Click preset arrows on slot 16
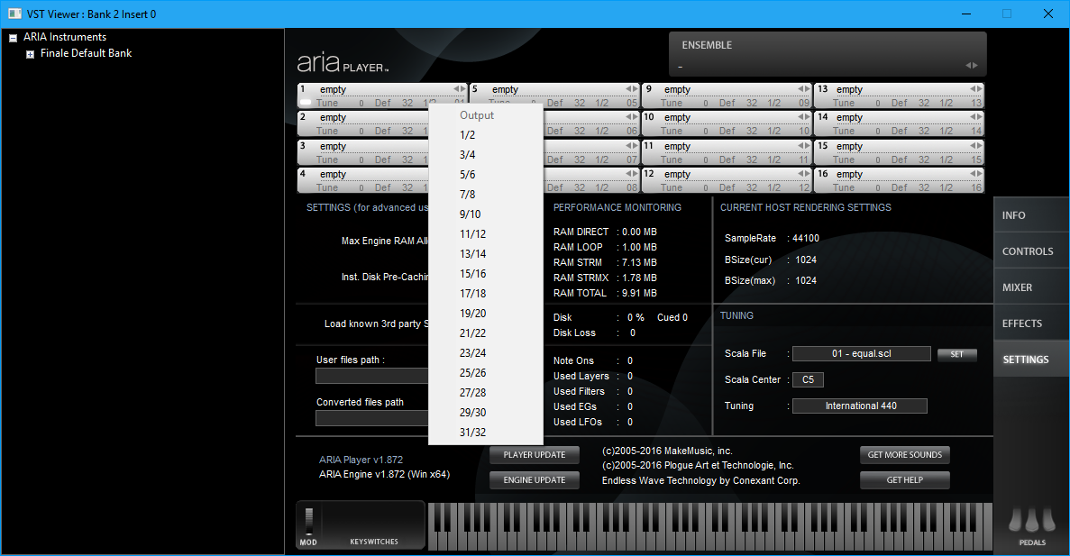The height and width of the screenshot is (556, 1070). pyautogui.click(x=974, y=174)
